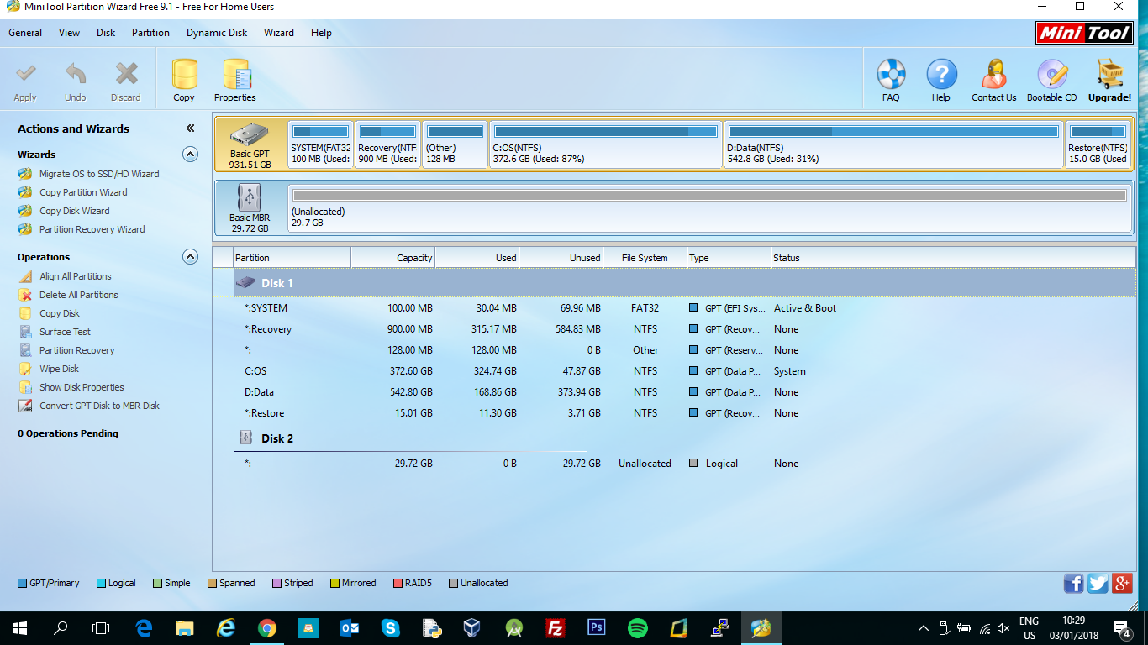Select the Recovery 900 MB partition block
1148x645 pixels.
point(387,144)
